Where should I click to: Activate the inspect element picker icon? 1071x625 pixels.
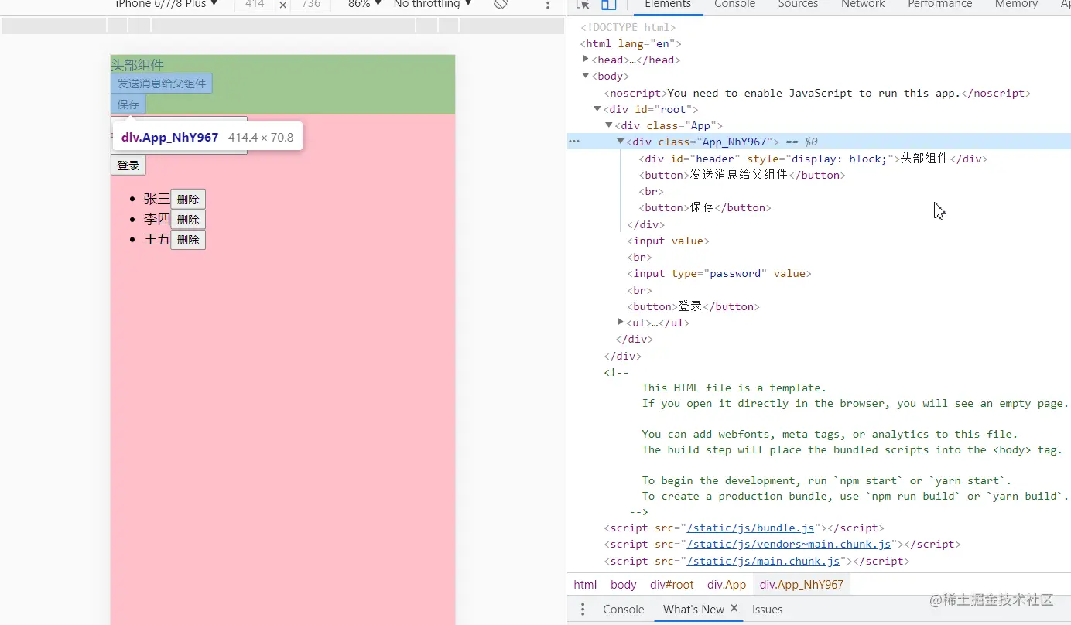click(583, 4)
